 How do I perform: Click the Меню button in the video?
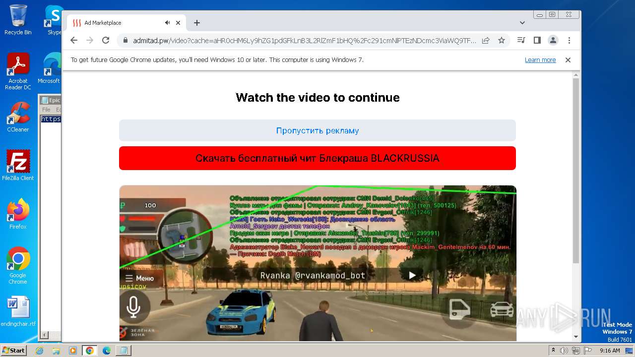tap(139, 278)
